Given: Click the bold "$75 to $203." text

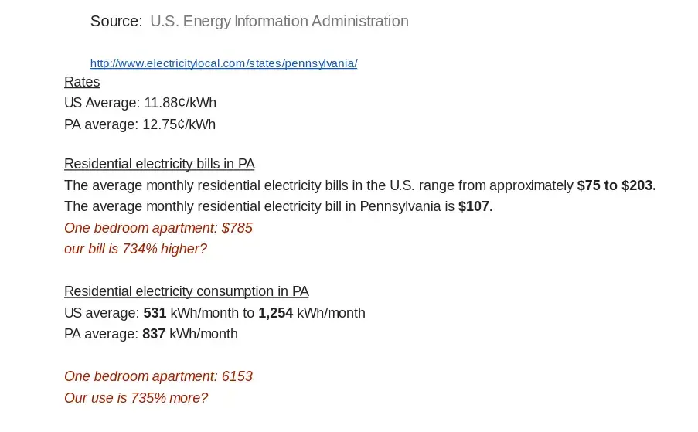Looking at the screenshot, I should pos(616,185).
